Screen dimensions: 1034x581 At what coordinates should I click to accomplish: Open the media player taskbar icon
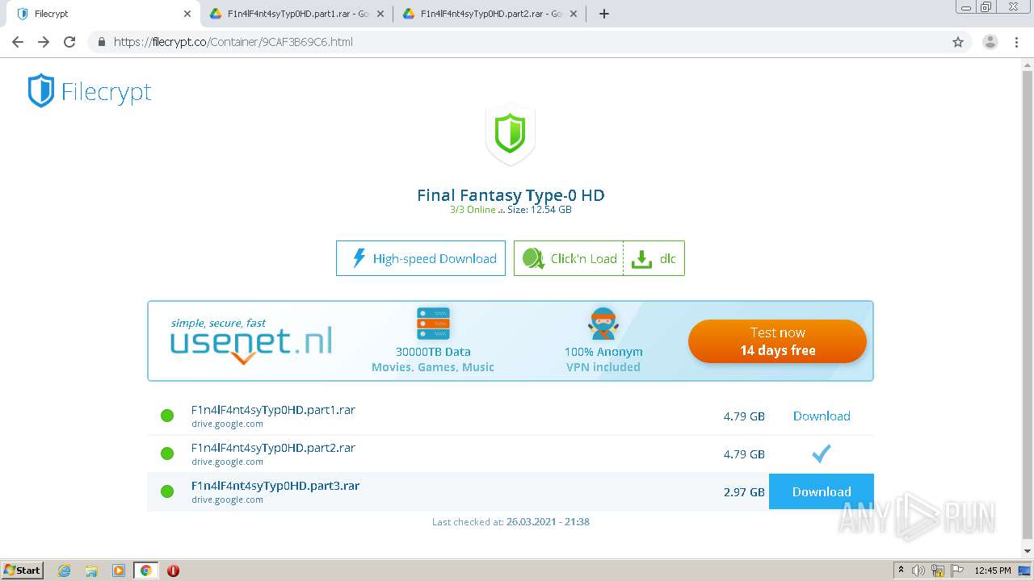(x=119, y=571)
